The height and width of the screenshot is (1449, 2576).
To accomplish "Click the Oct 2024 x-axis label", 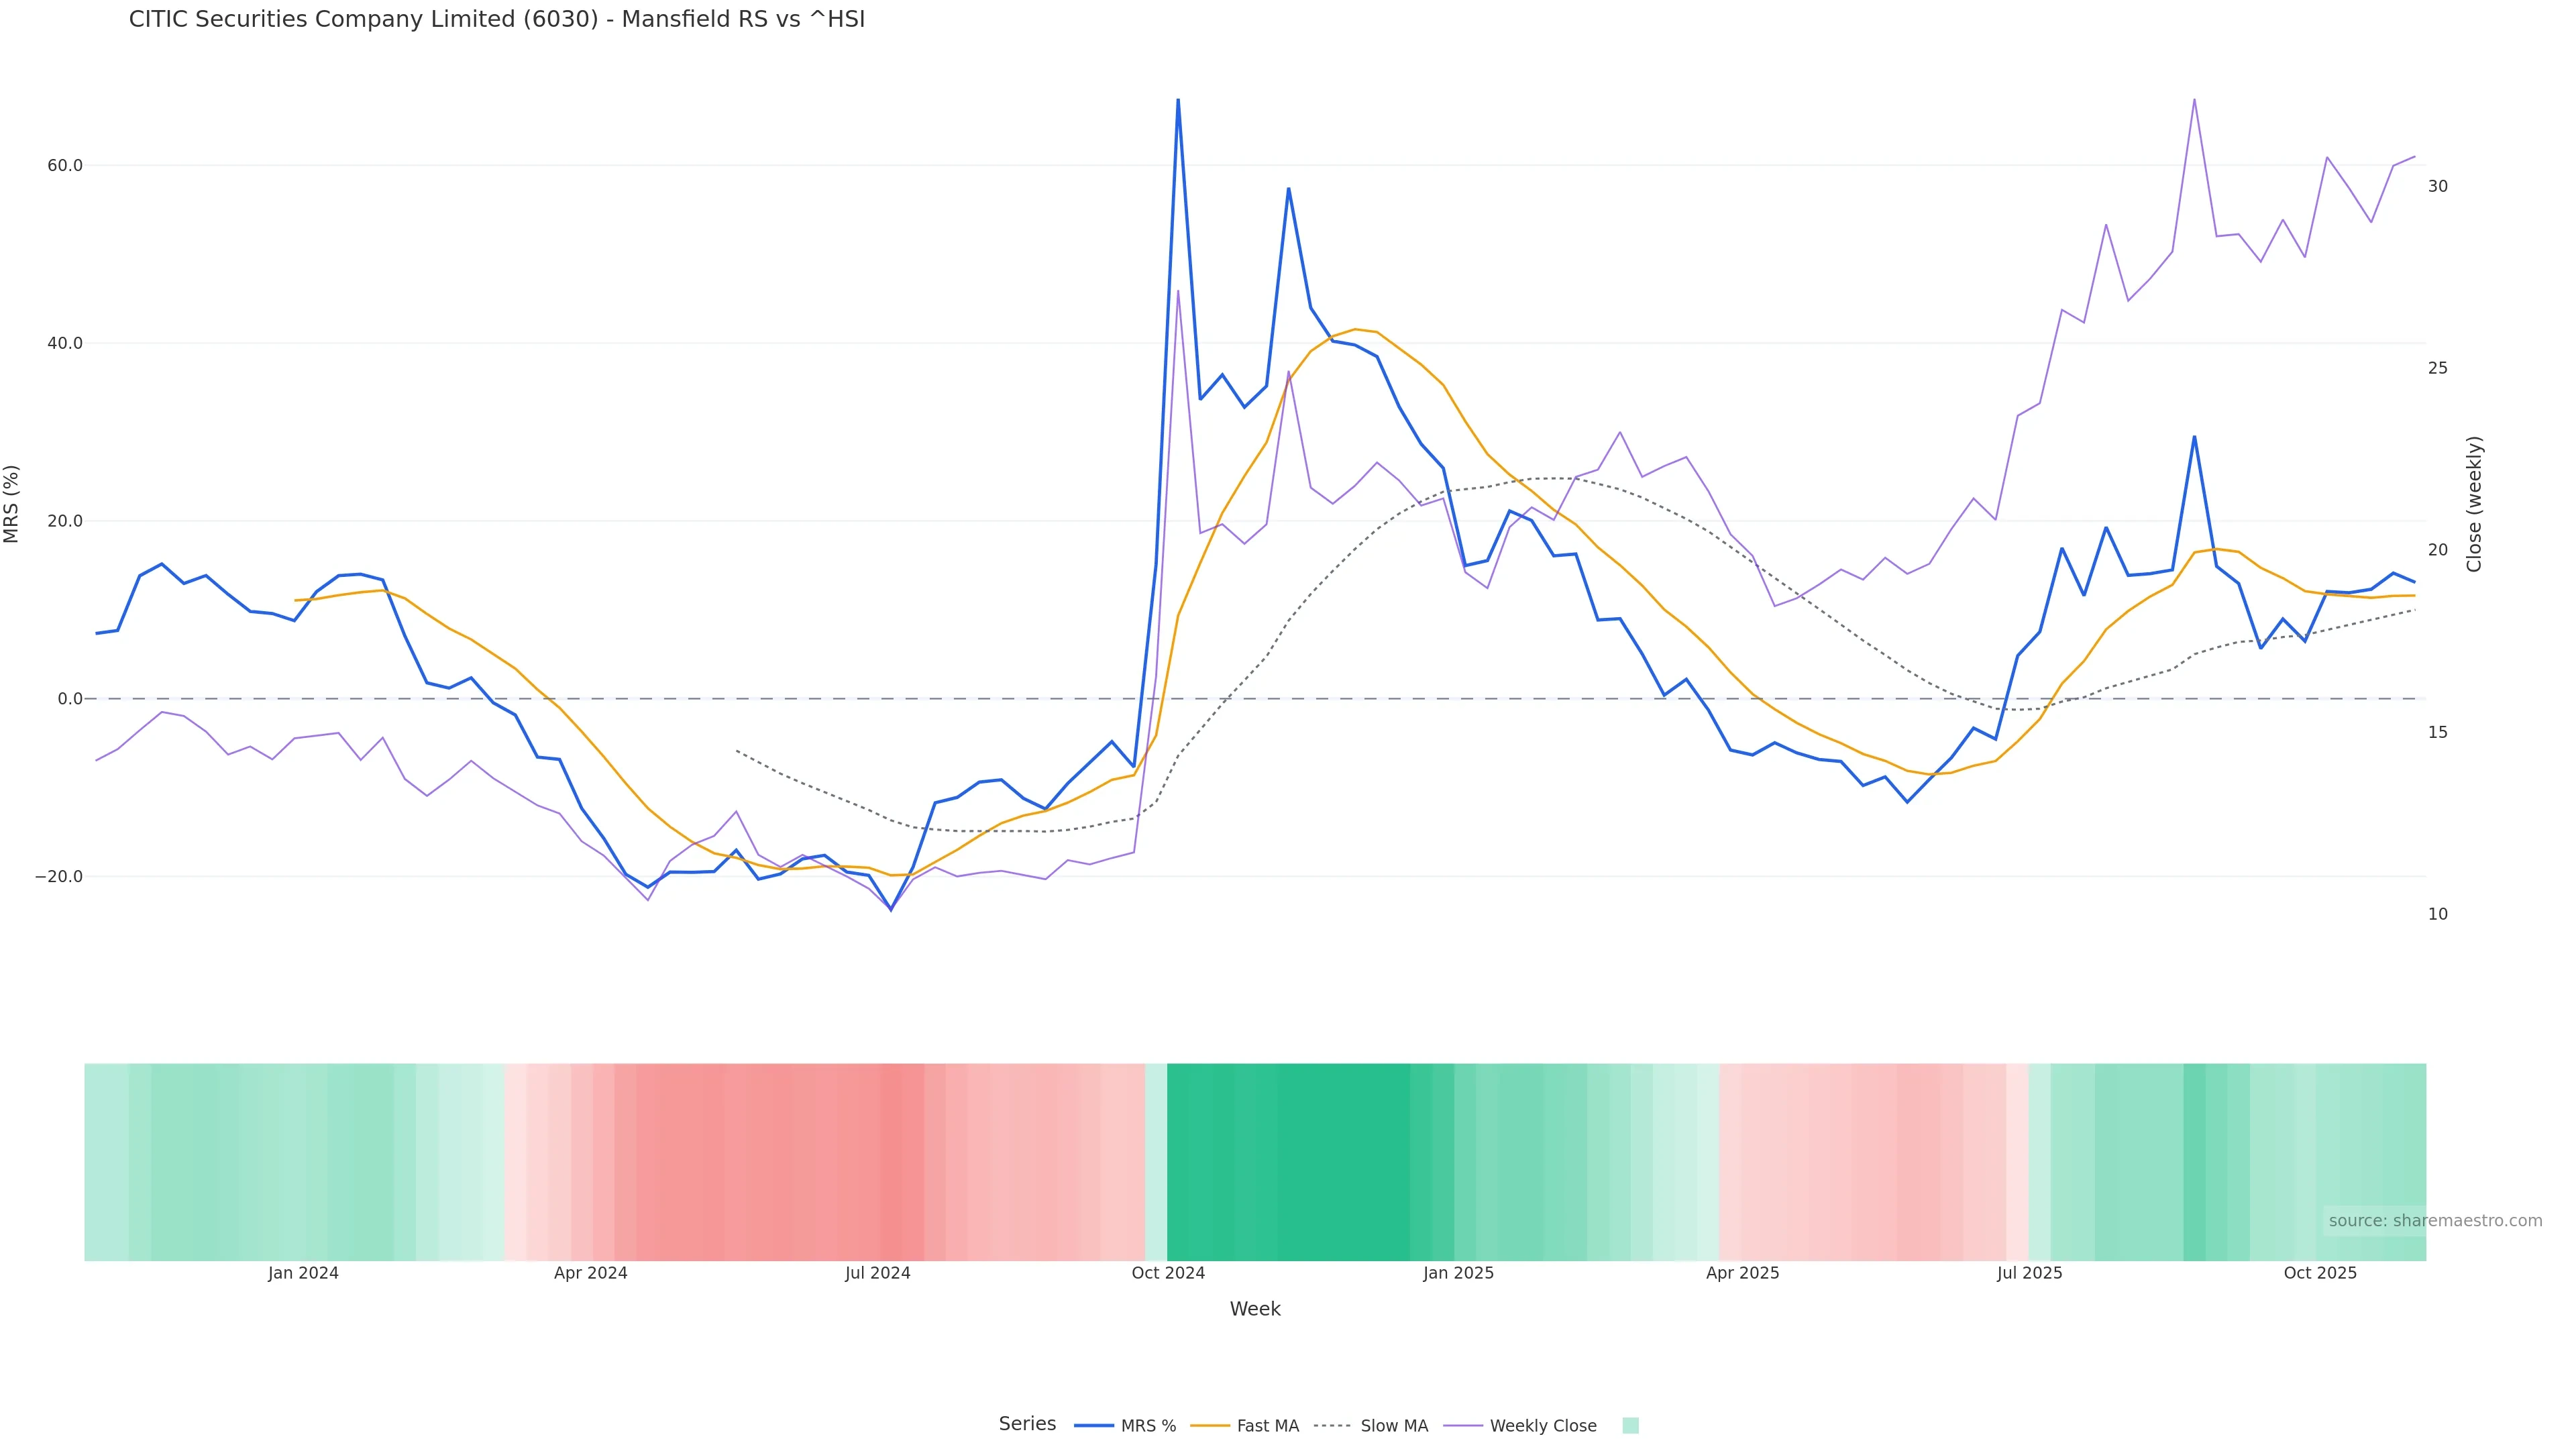I will [1168, 1273].
